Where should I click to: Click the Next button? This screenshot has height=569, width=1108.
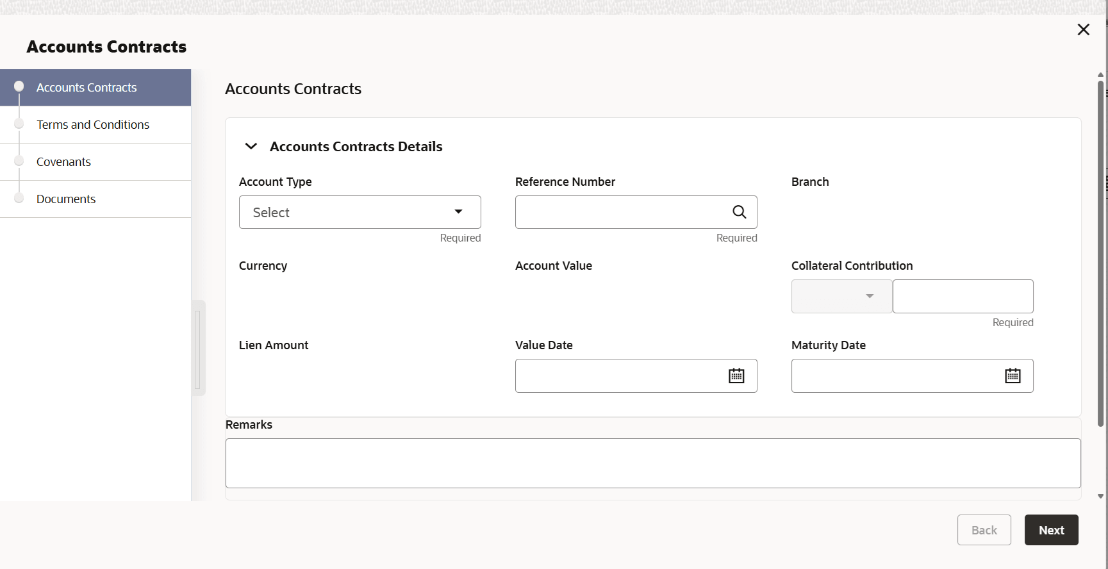pos(1051,530)
